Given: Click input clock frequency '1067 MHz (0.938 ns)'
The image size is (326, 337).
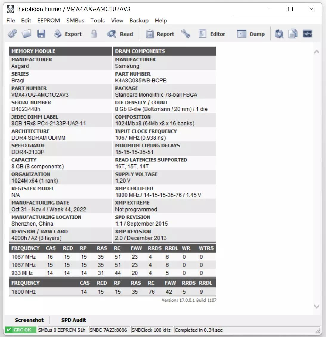Looking at the screenshot, I should click(140, 138).
